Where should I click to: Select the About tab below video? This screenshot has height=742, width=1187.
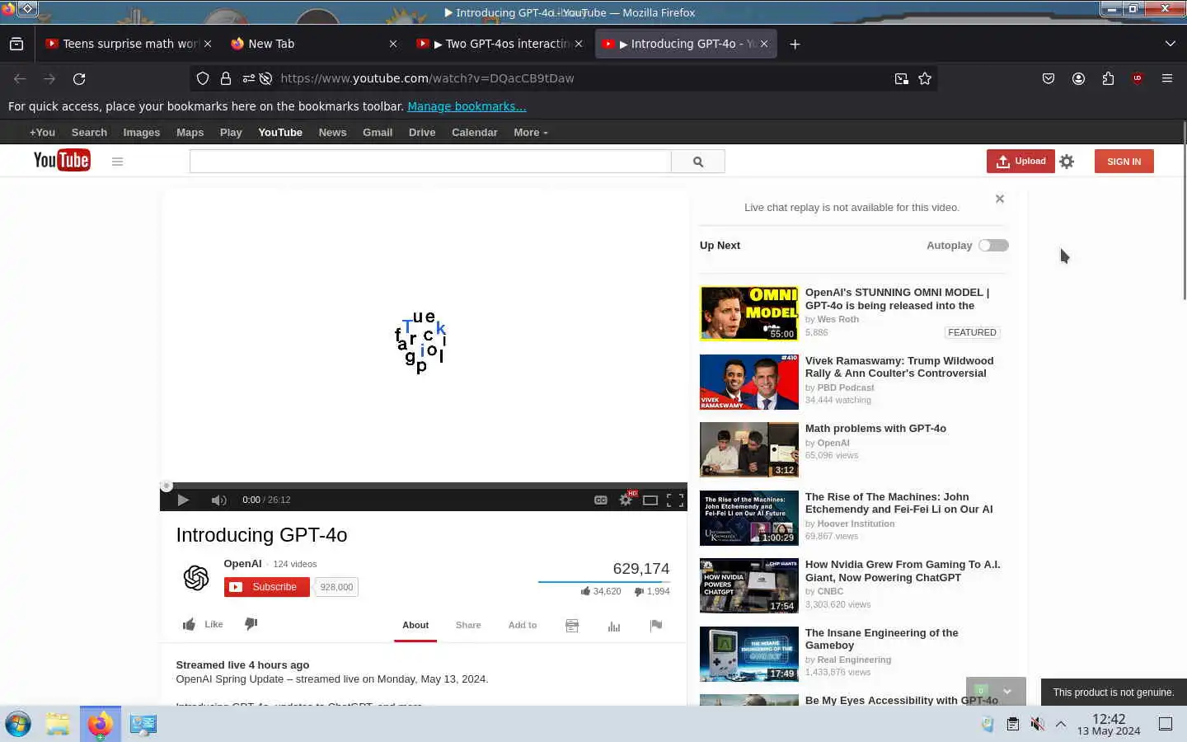(415, 625)
